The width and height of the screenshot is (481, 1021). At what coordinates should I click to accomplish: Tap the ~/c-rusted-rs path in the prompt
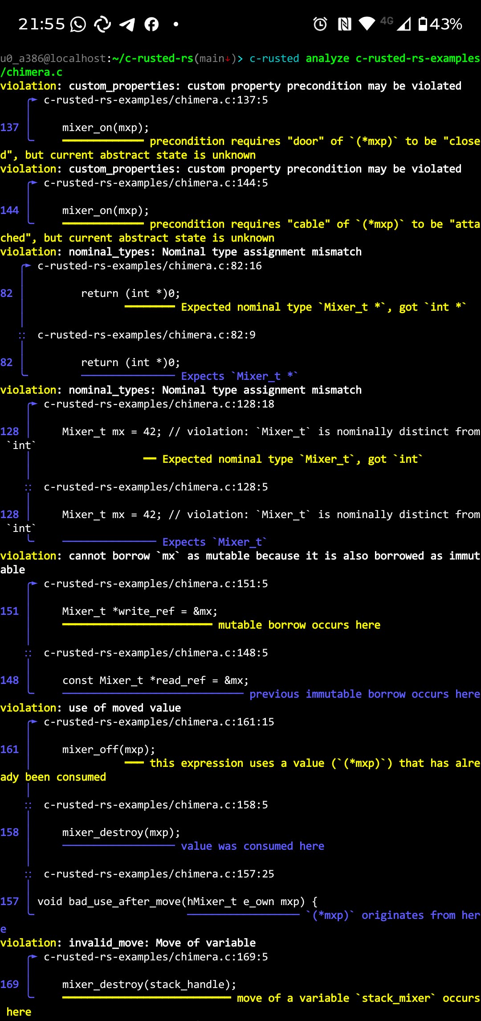tap(153, 58)
